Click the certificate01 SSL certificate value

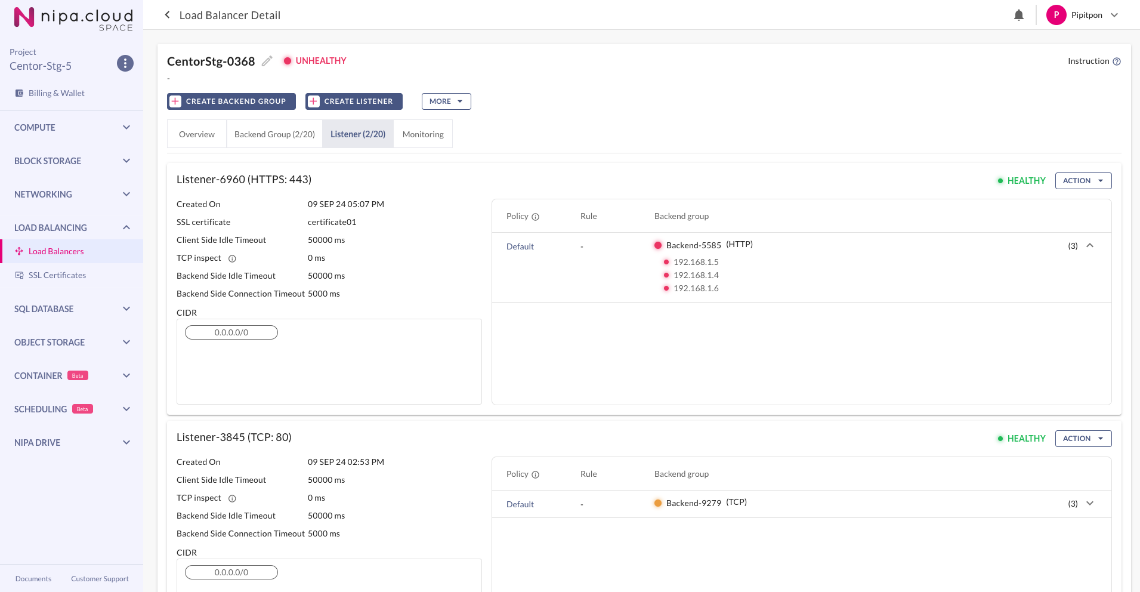pos(332,222)
